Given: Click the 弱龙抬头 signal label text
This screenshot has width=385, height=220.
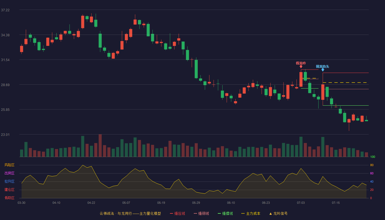Looking at the screenshot, I should tap(323, 66).
